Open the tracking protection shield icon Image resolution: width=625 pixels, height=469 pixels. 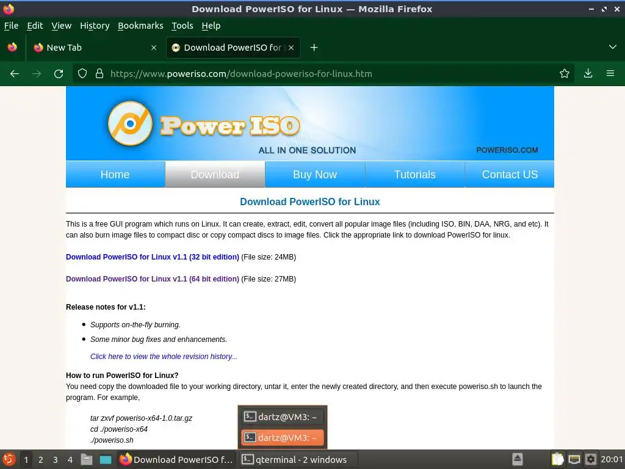click(82, 73)
